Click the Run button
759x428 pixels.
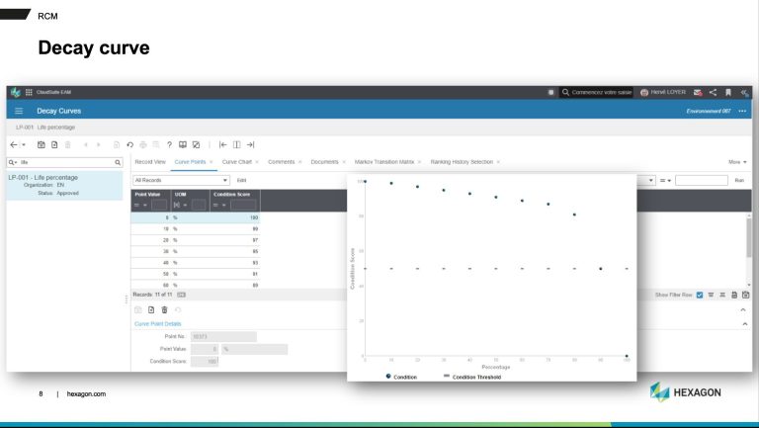pyautogui.click(x=738, y=180)
